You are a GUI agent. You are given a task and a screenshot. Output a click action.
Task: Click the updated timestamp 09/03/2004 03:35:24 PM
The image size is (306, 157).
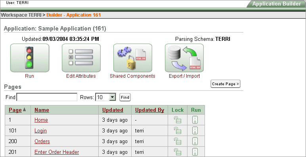(71, 39)
